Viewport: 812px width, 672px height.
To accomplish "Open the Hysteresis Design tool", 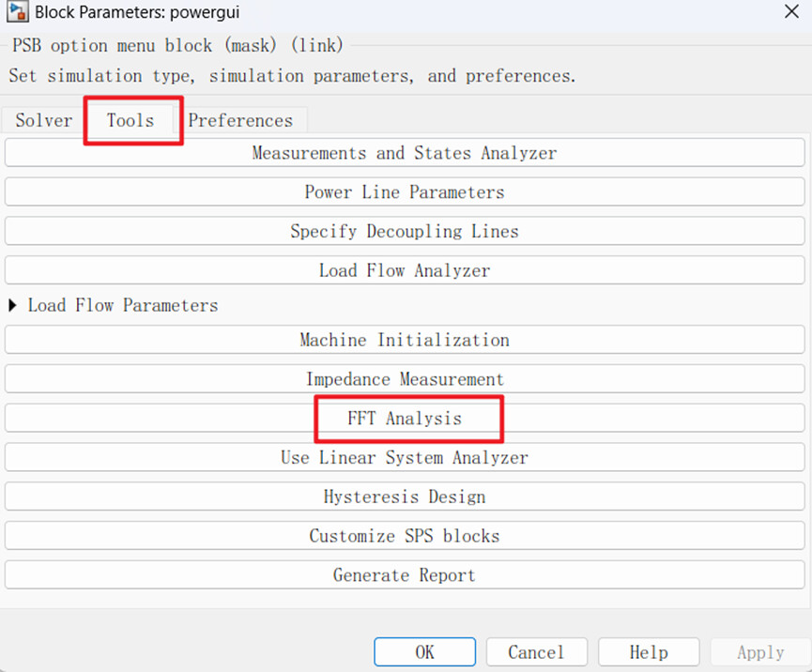I will 405,496.
